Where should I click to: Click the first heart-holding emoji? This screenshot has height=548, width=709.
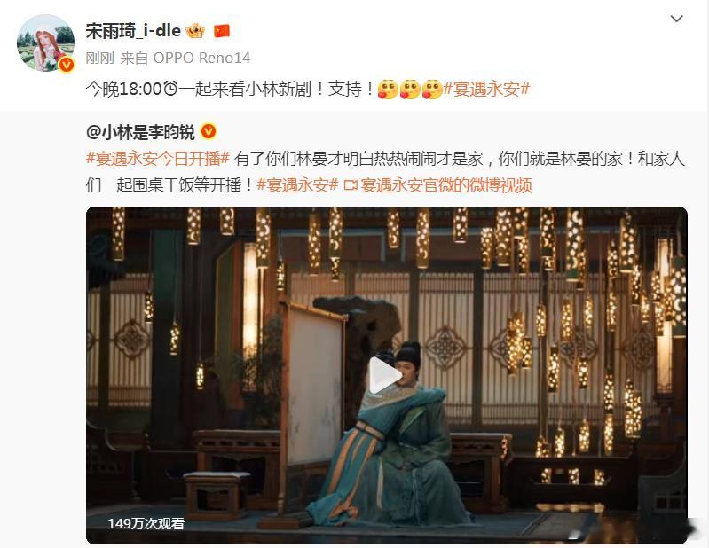click(x=388, y=89)
